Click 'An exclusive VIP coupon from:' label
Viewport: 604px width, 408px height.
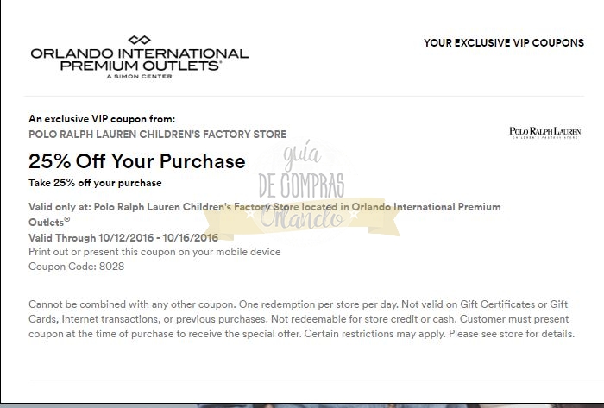click(101, 119)
